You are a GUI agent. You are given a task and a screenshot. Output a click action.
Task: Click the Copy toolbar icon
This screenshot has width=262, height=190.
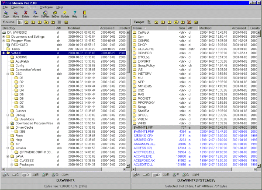tap(6, 14)
